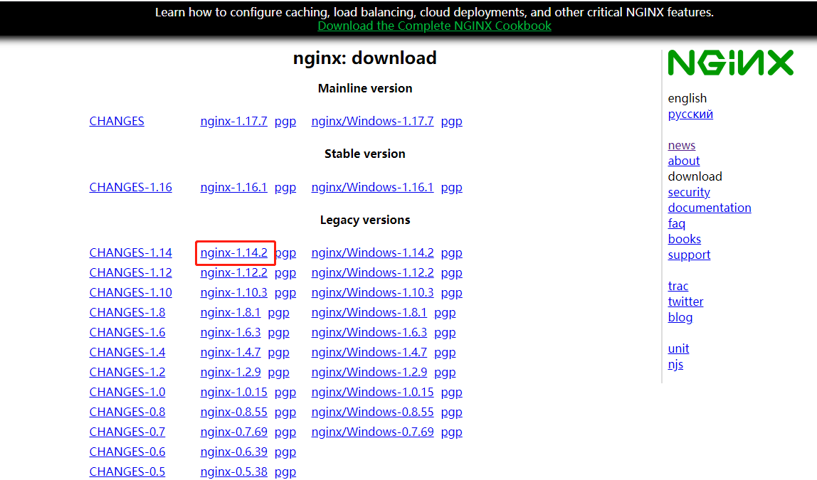This screenshot has width=817, height=480.
Task: Open the news page
Action: [x=682, y=145]
